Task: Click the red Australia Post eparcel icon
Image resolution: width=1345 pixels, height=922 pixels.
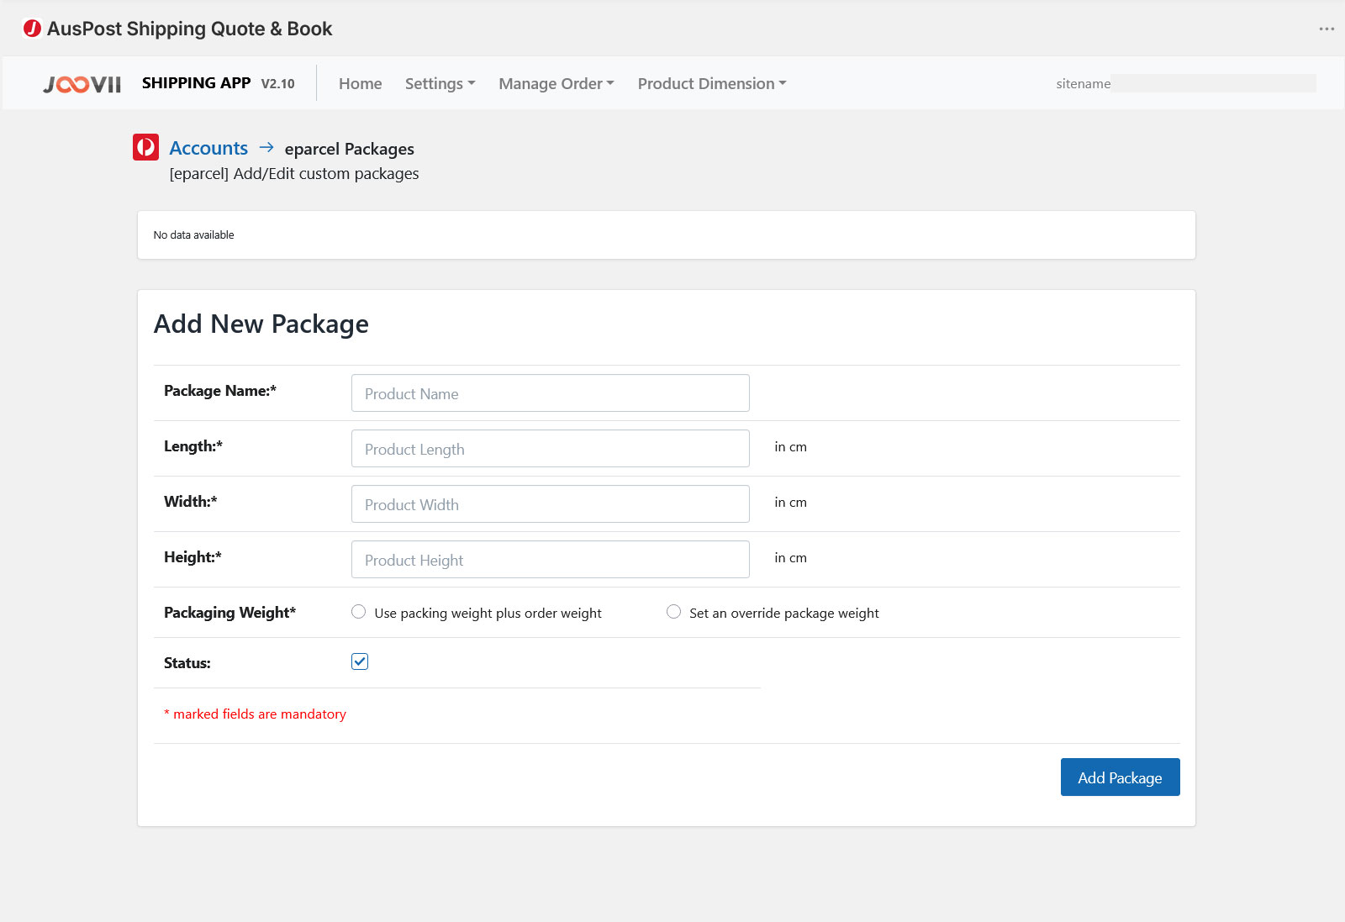Action: (145, 147)
